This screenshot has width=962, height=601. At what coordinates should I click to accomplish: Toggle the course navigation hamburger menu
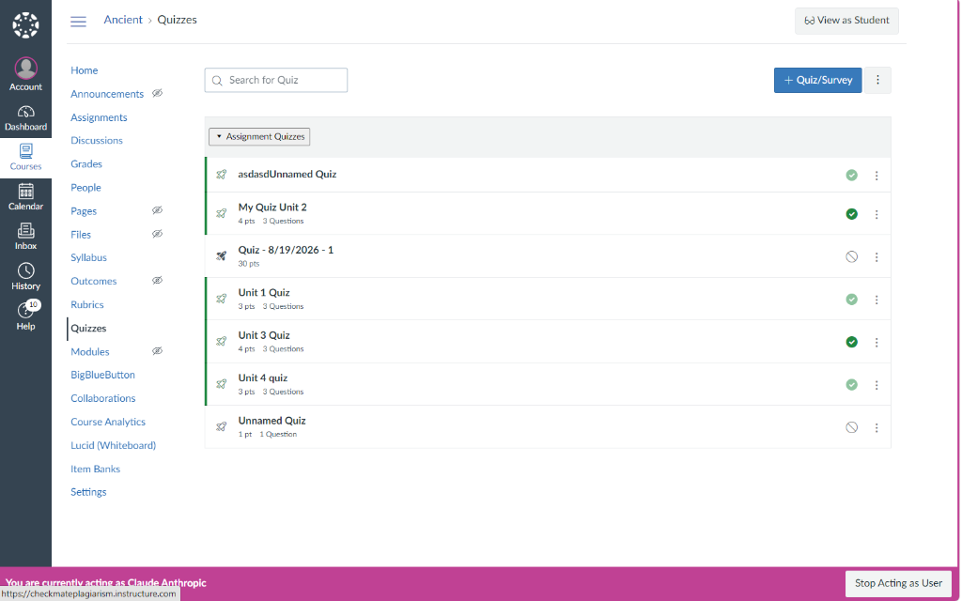pyautogui.click(x=79, y=22)
